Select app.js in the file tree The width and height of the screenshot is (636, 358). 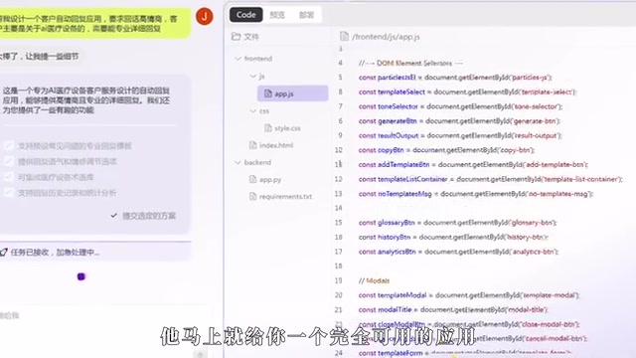pos(292,93)
